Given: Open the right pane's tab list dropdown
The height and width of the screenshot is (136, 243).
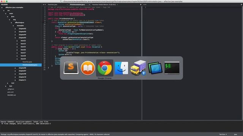Looking at the screenshot, I should pos(241,5).
